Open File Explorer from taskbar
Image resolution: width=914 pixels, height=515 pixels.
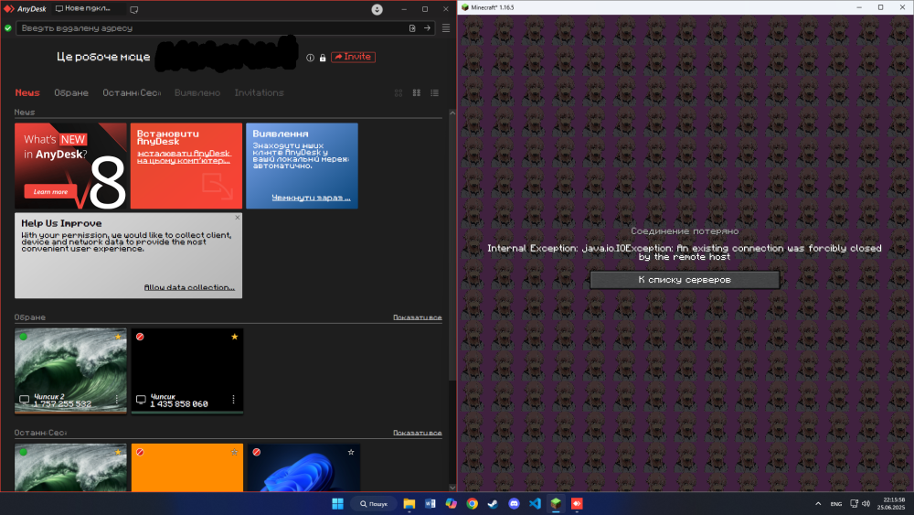[x=409, y=503]
